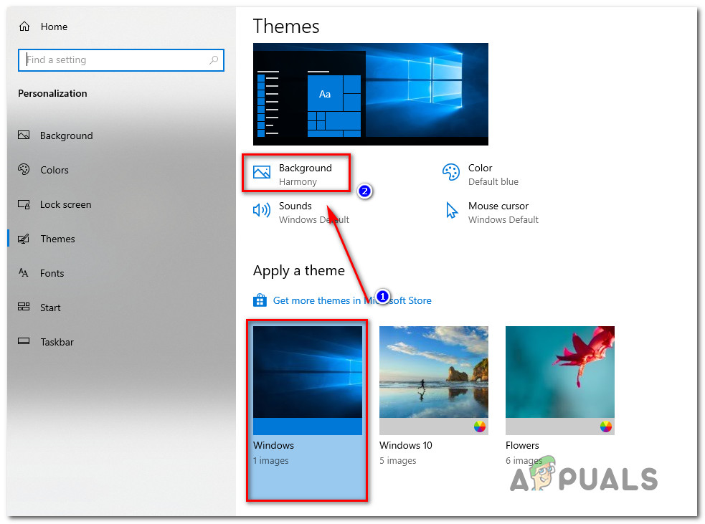Click the Sounds speaker icon
The width and height of the screenshot is (705, 524).
click(x=261, y=210)
